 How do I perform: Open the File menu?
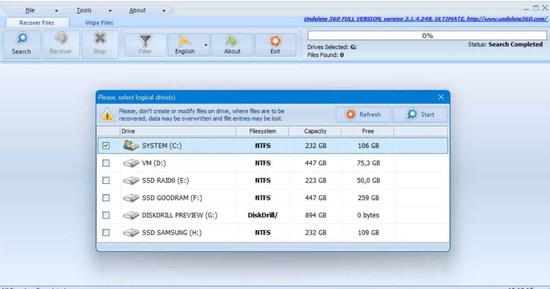[30, 10]
